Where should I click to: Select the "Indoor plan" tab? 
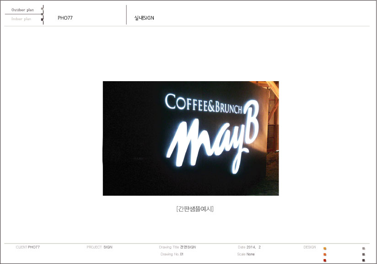point(21,19)
